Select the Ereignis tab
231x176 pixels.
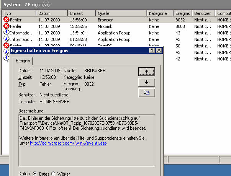[x=24, y=61]
